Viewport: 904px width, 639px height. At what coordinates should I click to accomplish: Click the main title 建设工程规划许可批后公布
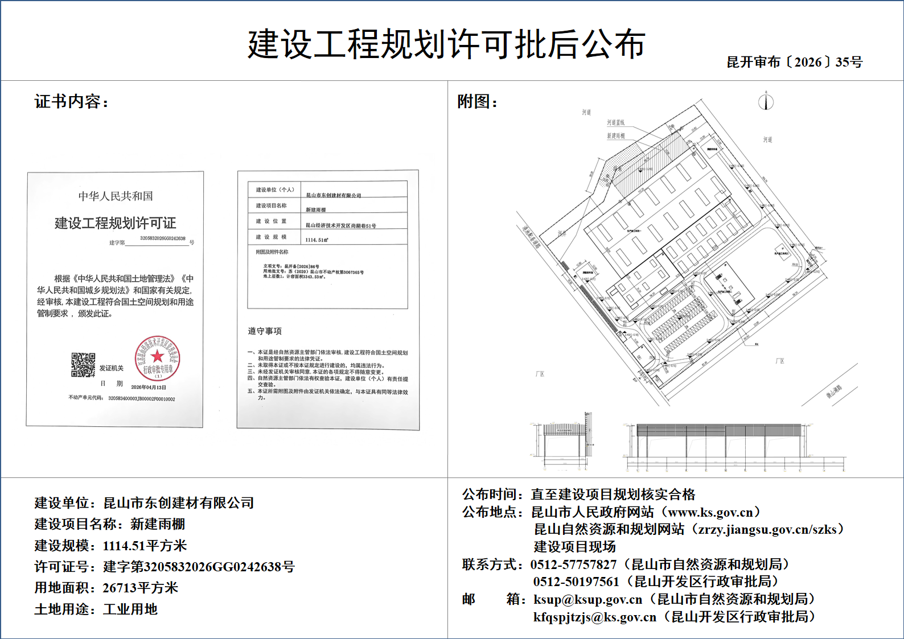[446, 44]
